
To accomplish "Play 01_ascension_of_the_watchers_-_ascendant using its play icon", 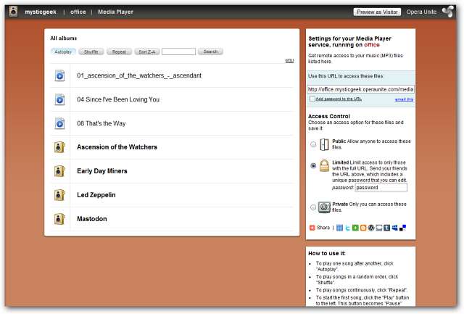I will [59, 75].
